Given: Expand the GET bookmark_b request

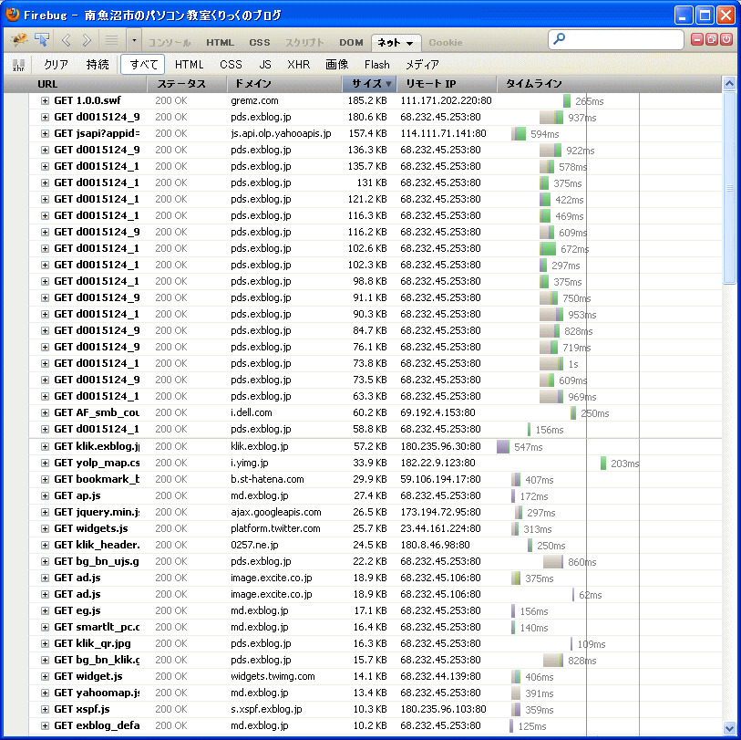Looking at the screenshot, I should tap(45, 479).
